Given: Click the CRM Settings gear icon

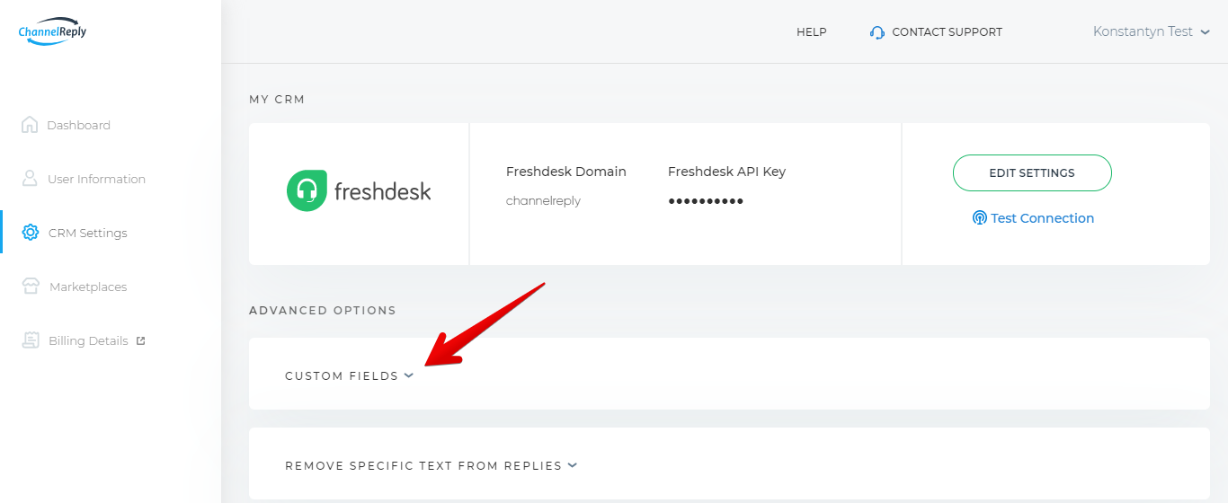Looking at the screenshot, I should click(31, 233).
